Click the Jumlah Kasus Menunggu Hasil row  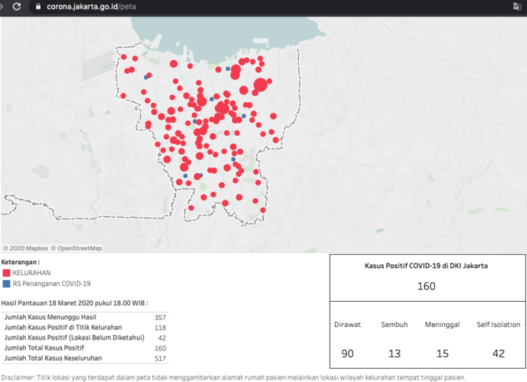tap(83, 317)
